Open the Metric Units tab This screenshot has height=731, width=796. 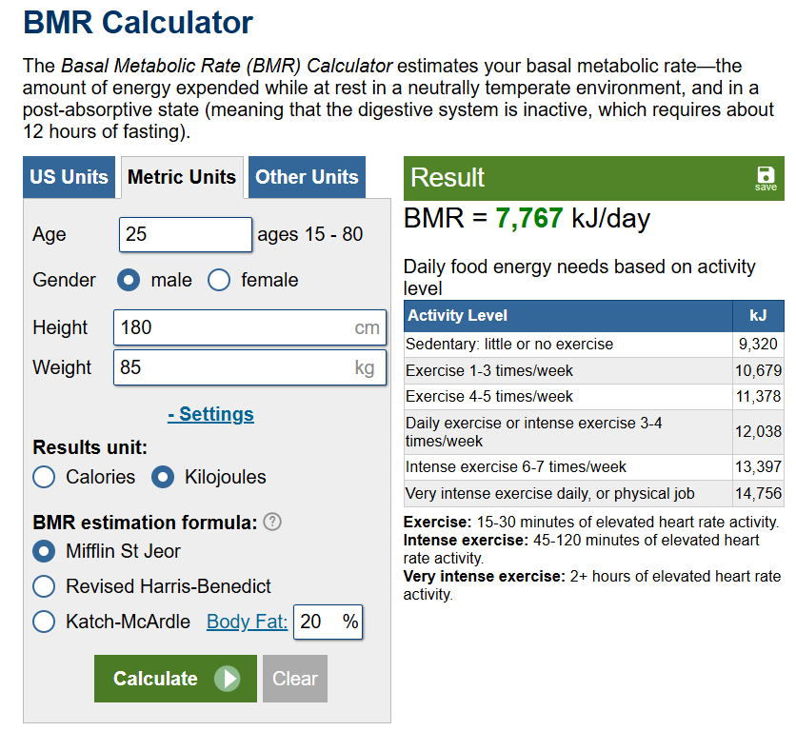point(181,177)
